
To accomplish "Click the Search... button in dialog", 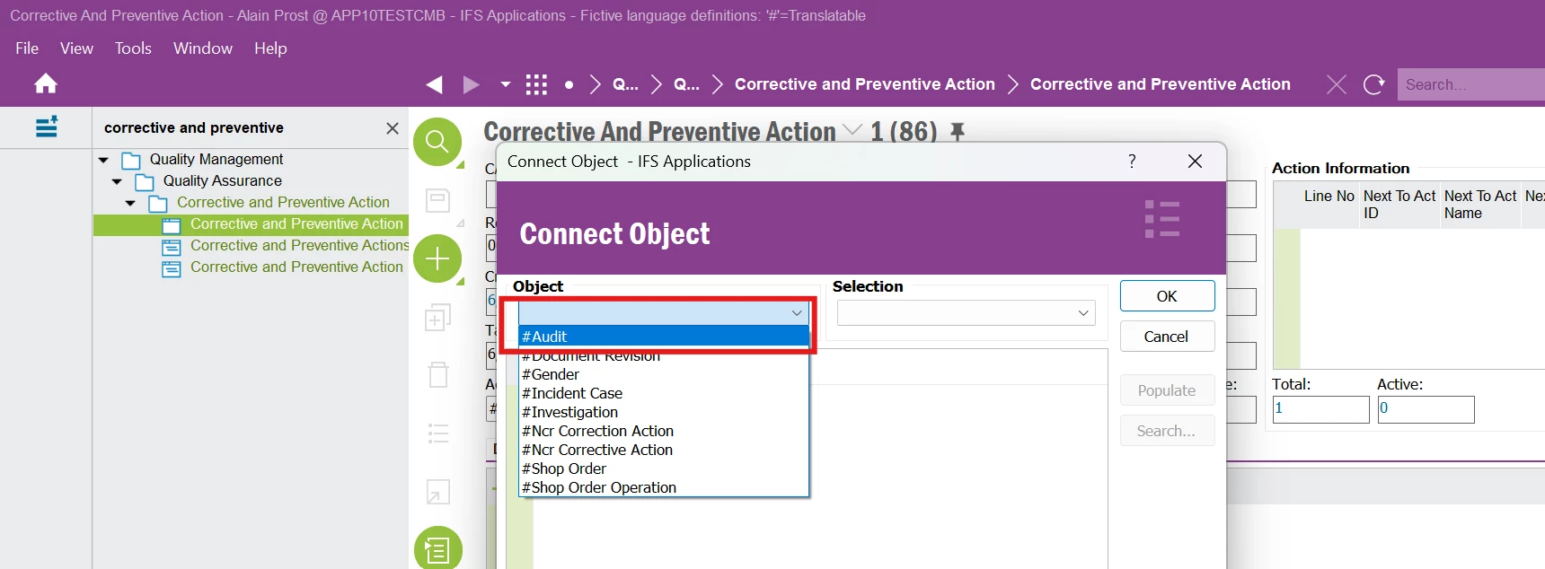I will (1167, 431).
